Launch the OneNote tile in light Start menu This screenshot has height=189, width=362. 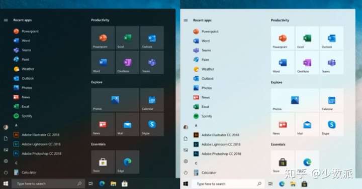pyautogui.click(x=307, y=63)
